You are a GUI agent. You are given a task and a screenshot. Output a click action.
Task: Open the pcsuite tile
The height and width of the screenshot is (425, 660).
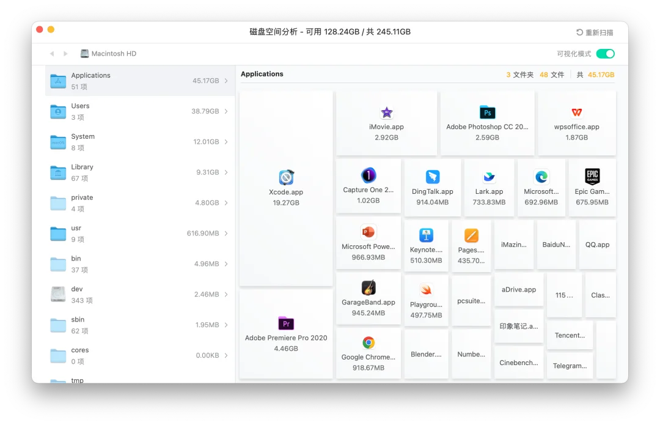click(x=471, y=301)
